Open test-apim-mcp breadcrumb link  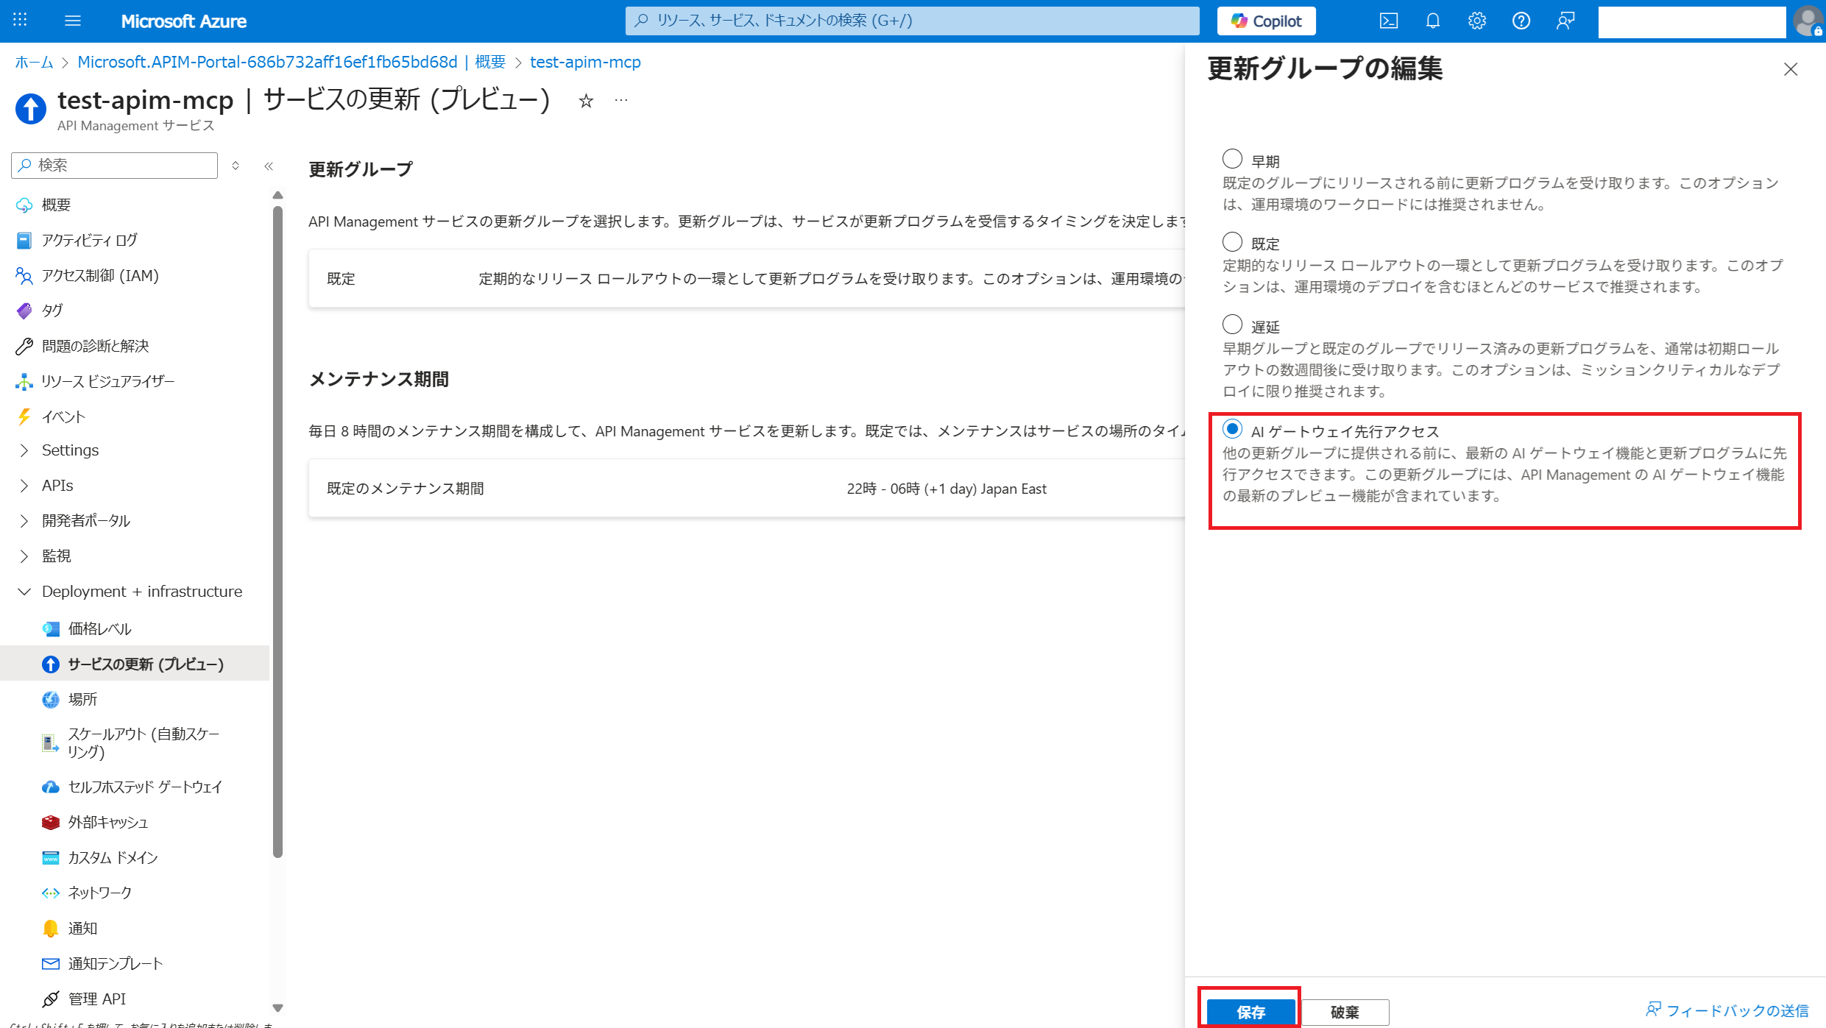click(x=585, y=62)
